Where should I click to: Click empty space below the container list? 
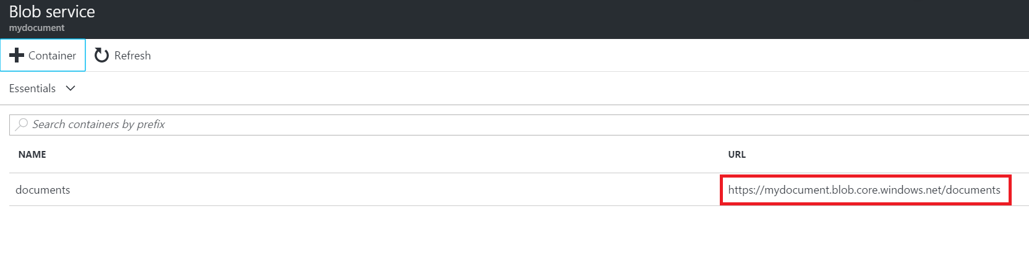coord(495,241)
